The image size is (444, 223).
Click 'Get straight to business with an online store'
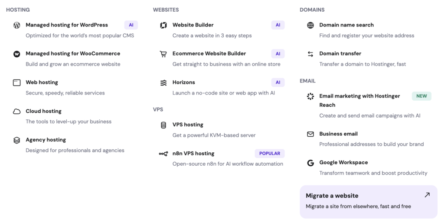226,64
